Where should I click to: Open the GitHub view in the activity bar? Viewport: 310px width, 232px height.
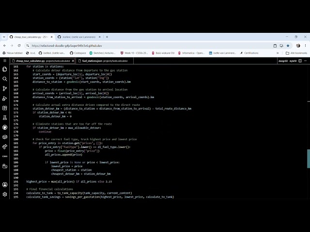point(5,128)
